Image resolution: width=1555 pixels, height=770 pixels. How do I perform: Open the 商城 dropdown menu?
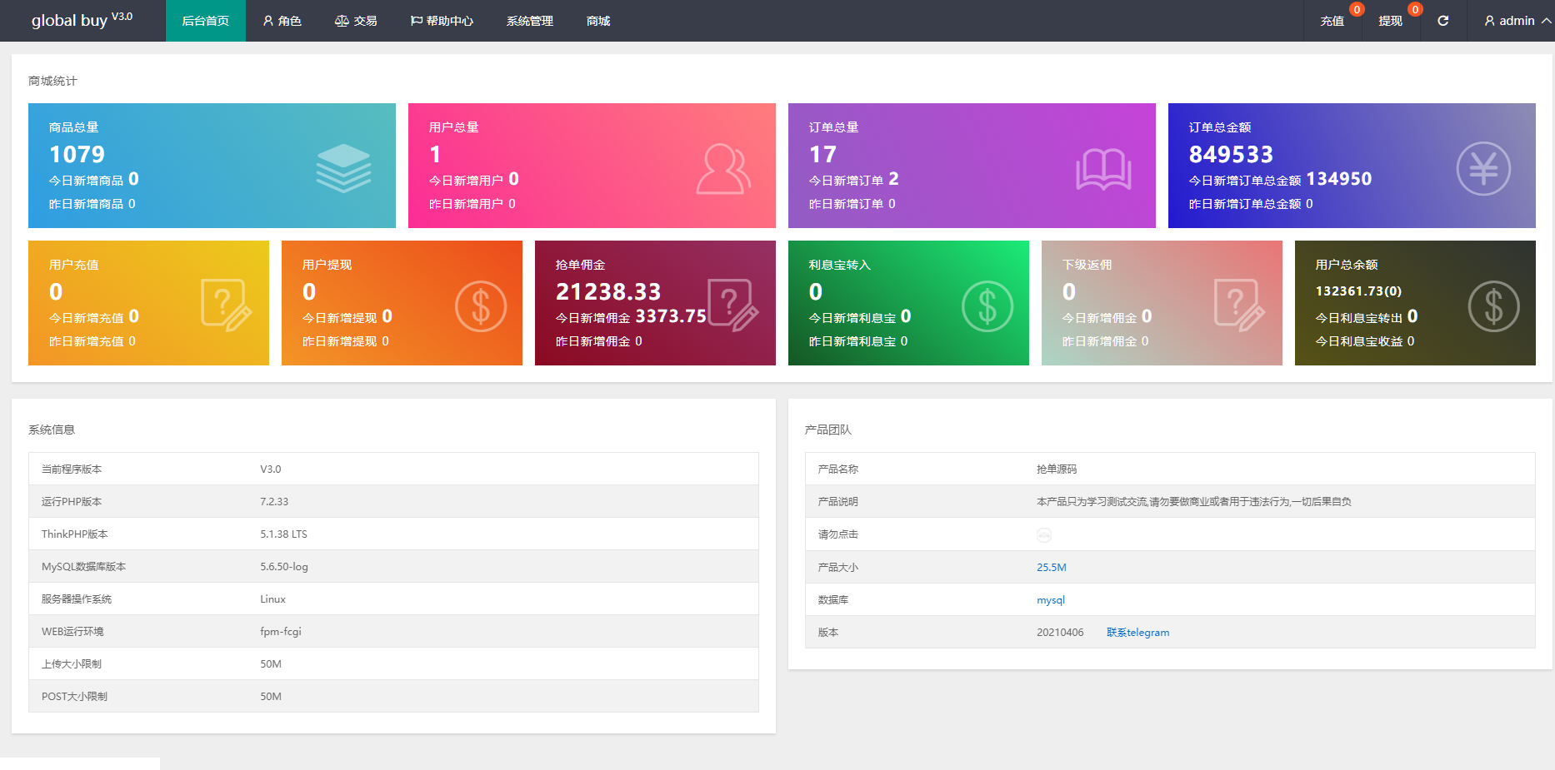(x=597, y=21)
